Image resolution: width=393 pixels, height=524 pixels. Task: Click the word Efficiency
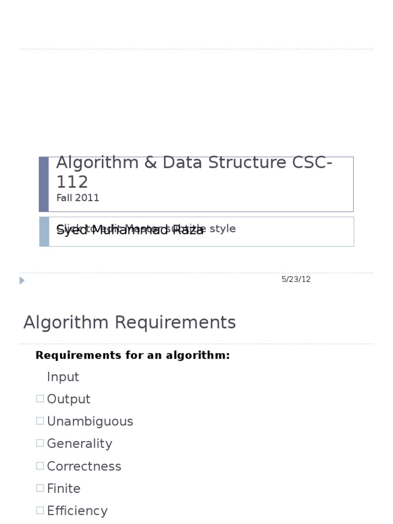78,511
